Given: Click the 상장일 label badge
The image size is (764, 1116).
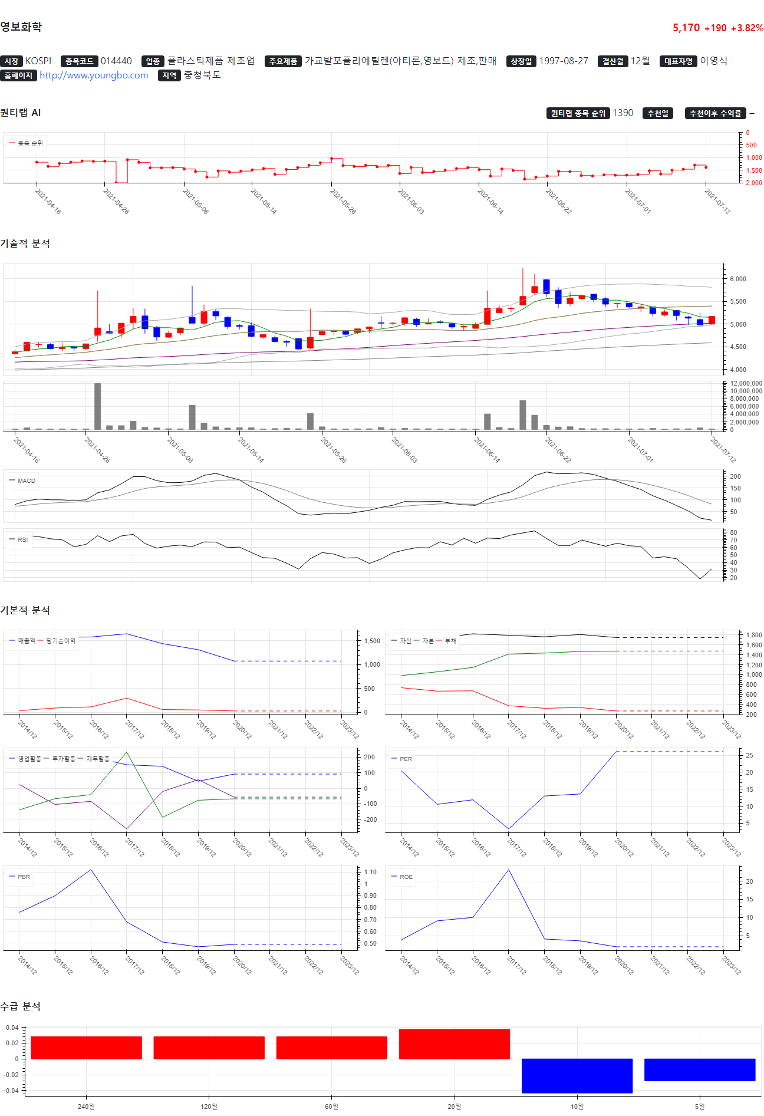Looking at the screenshot, I should click(x=521, y=61).
